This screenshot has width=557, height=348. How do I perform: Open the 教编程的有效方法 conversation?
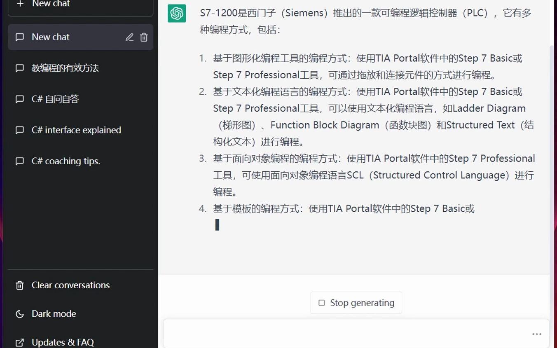[80, 68]
